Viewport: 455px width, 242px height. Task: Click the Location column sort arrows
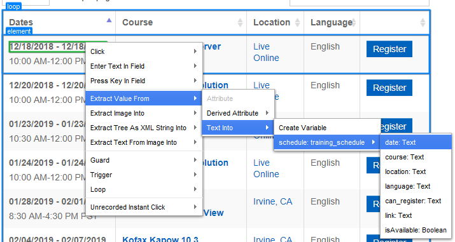pyautogui.click(x=297, y=22)
